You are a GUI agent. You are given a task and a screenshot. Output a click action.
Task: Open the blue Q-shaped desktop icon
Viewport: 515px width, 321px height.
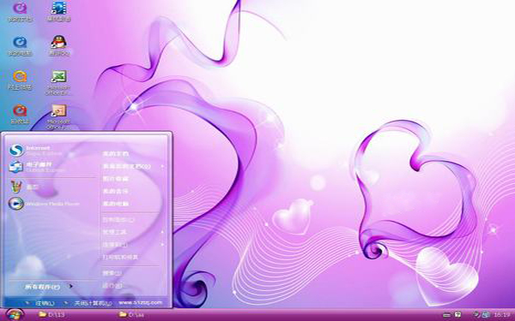tap(20, 46)
